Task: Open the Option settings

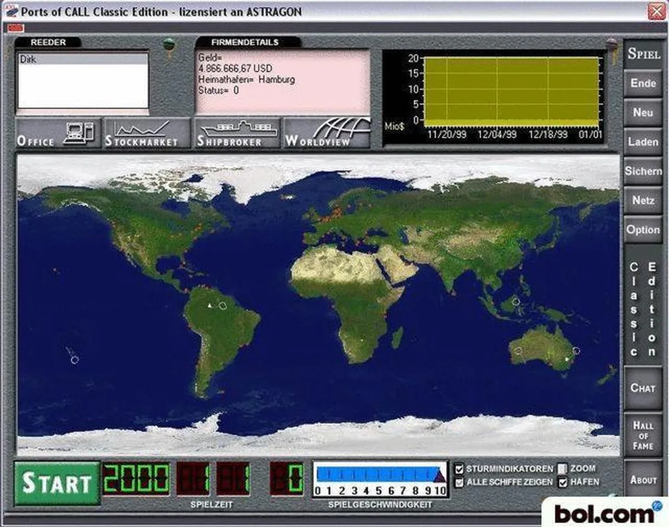Action: [643, 230]
